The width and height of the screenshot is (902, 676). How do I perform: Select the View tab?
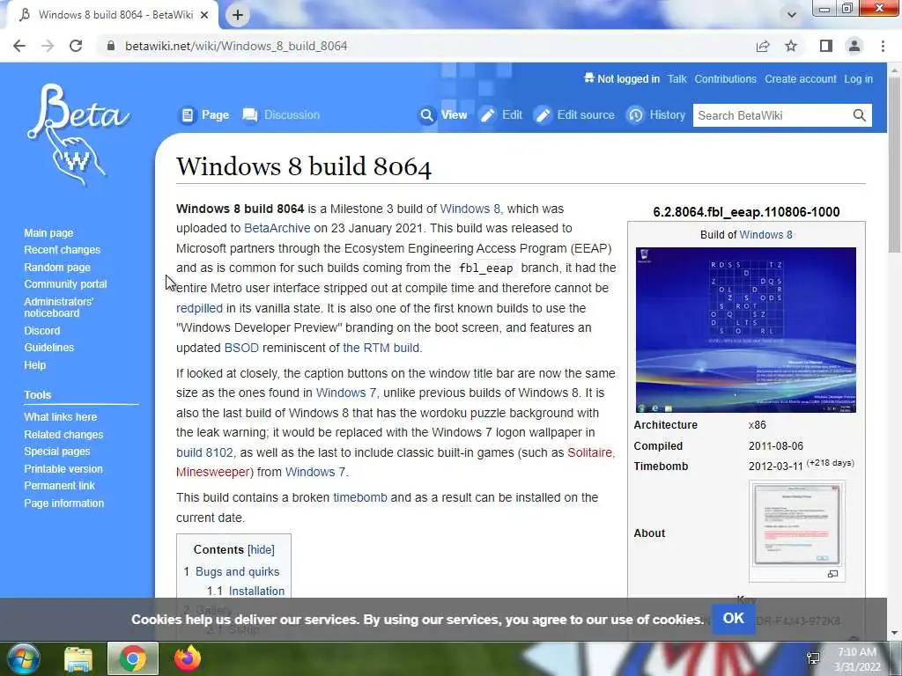tap(443, 115)
